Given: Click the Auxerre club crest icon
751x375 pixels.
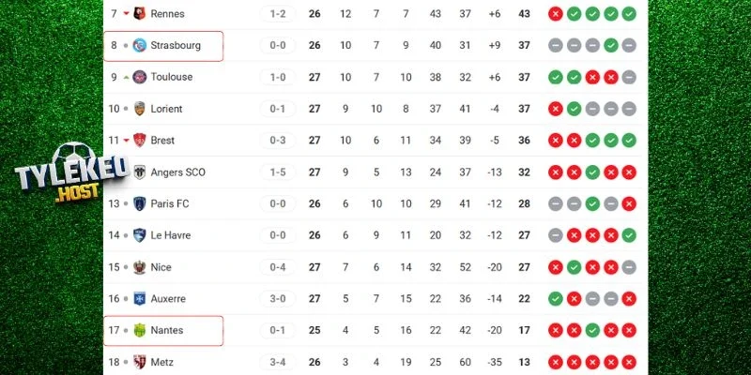Looking at the screenshot, I should pyautogui.click(x=140, y=299).
